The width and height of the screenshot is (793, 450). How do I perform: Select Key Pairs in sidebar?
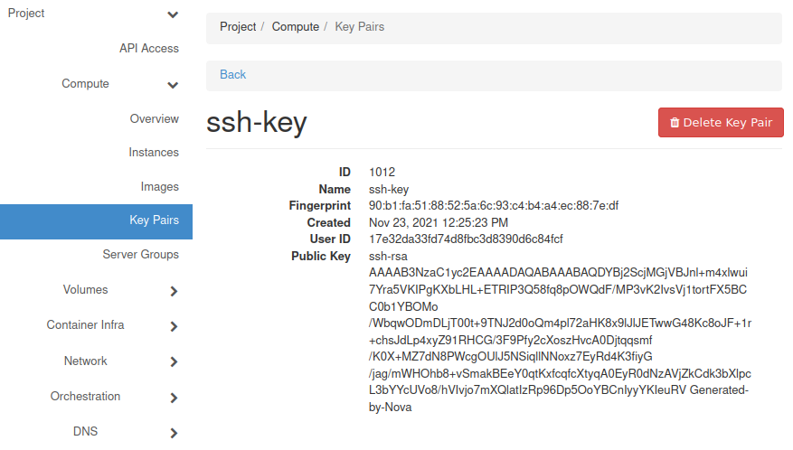click(x=154, y=220)
